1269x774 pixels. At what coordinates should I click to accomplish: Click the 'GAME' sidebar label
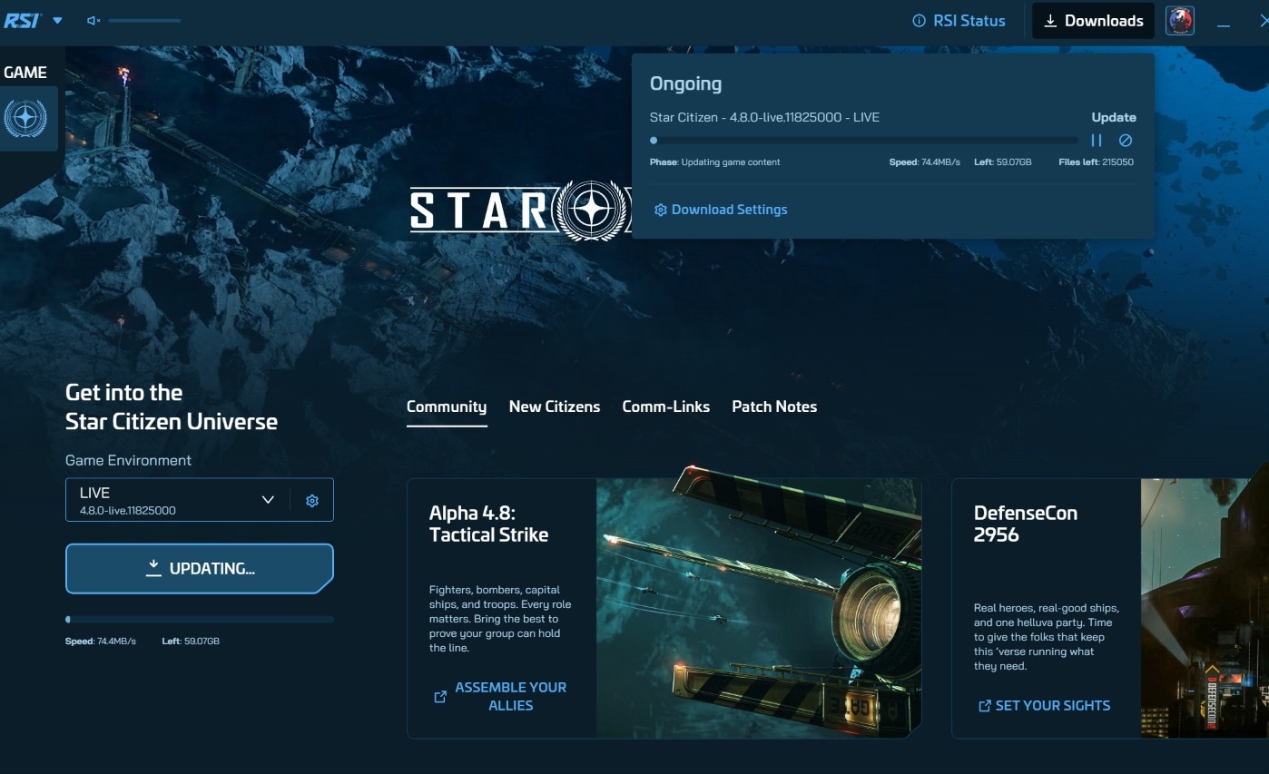tap(25, 73)
